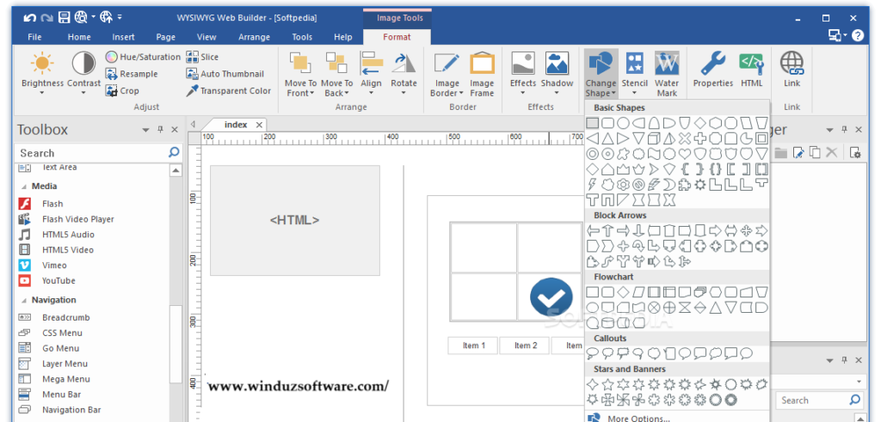Open the Align options
The height and width of the screenshot is (422, 881).
(x=371, y=74)
